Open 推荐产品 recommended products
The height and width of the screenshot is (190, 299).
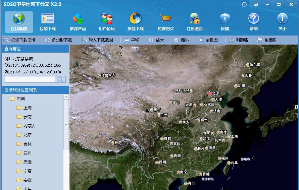coord(78,22)
